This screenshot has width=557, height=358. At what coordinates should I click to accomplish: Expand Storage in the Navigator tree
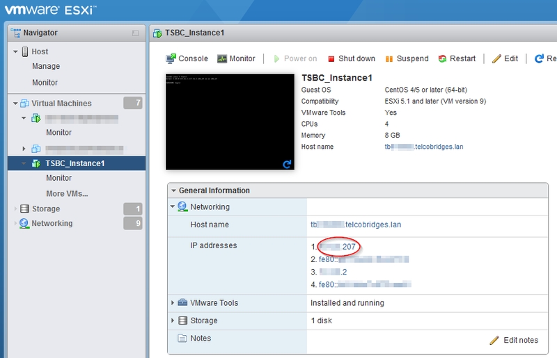pyautogui.click(x=16, y=209)
